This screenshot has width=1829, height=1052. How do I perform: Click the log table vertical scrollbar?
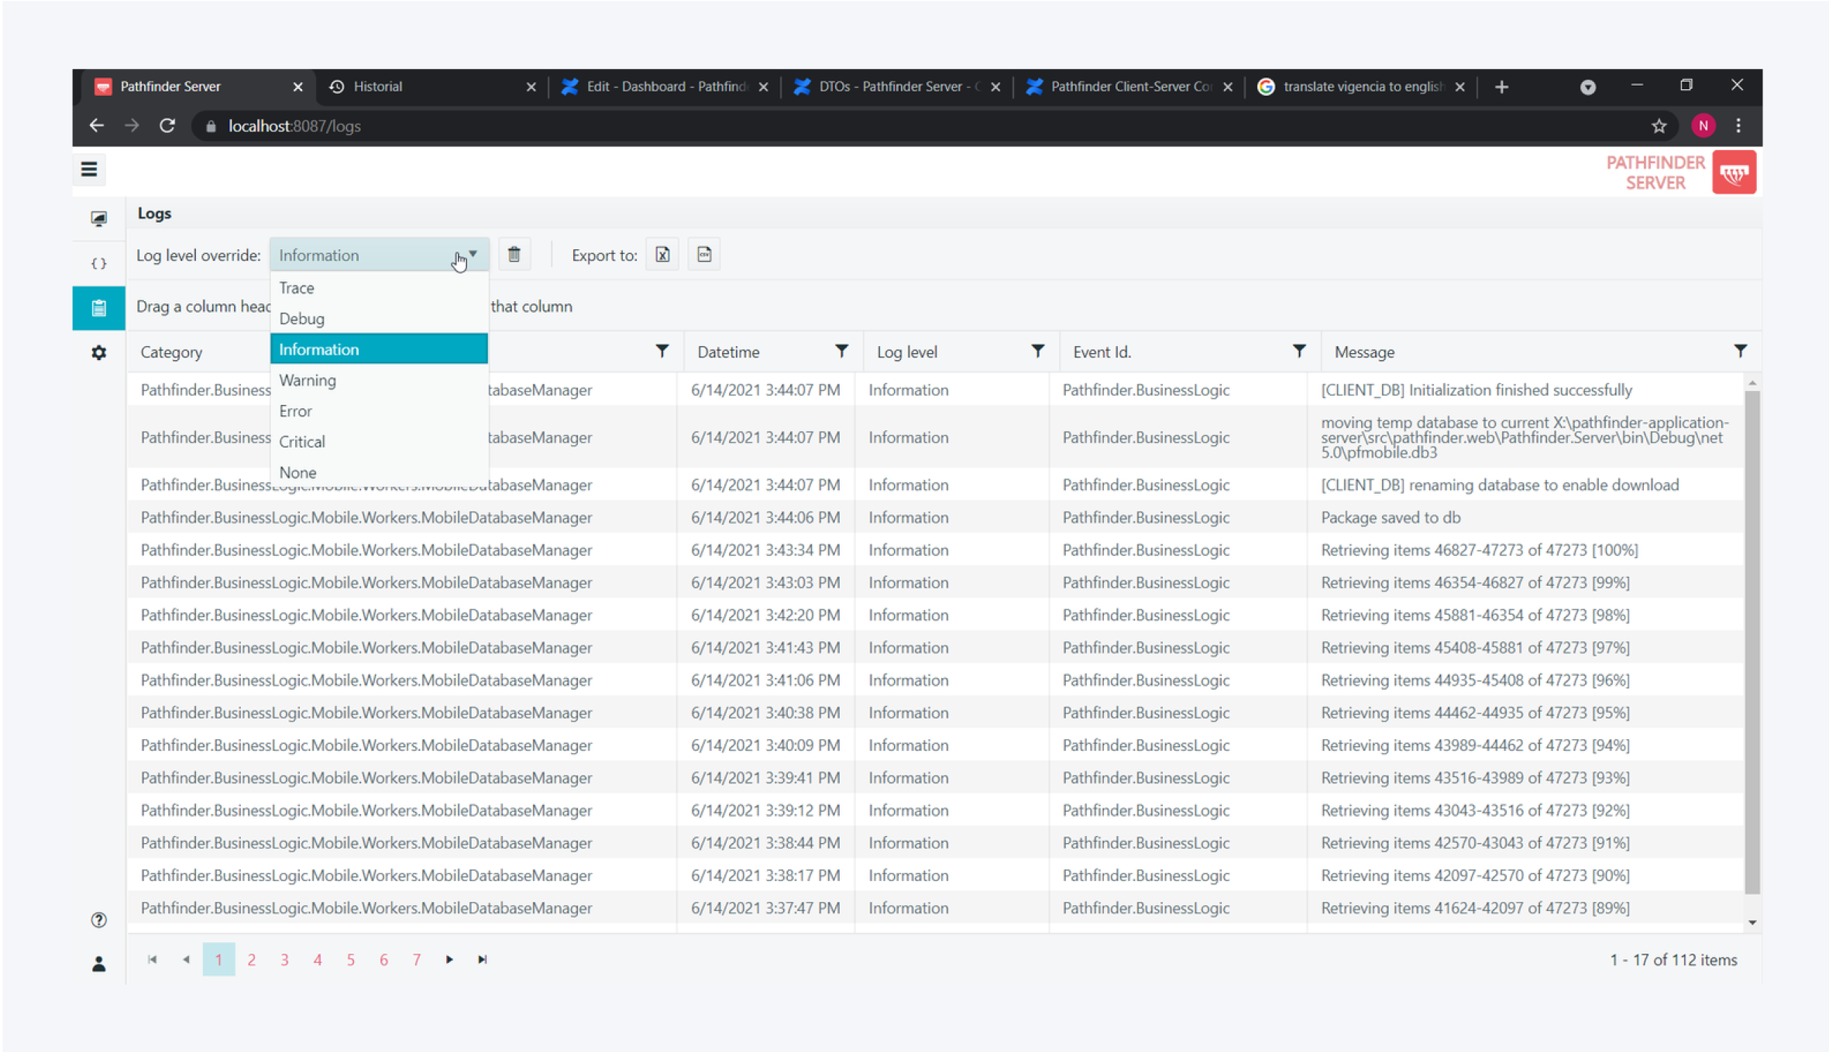click(1752, 643)
